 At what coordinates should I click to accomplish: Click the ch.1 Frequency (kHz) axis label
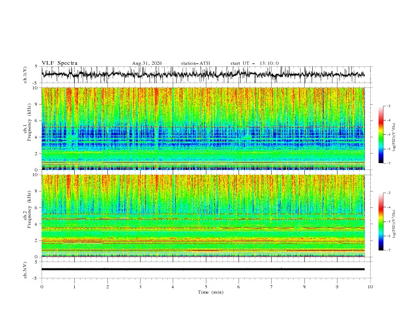click(x=27, y=123)
